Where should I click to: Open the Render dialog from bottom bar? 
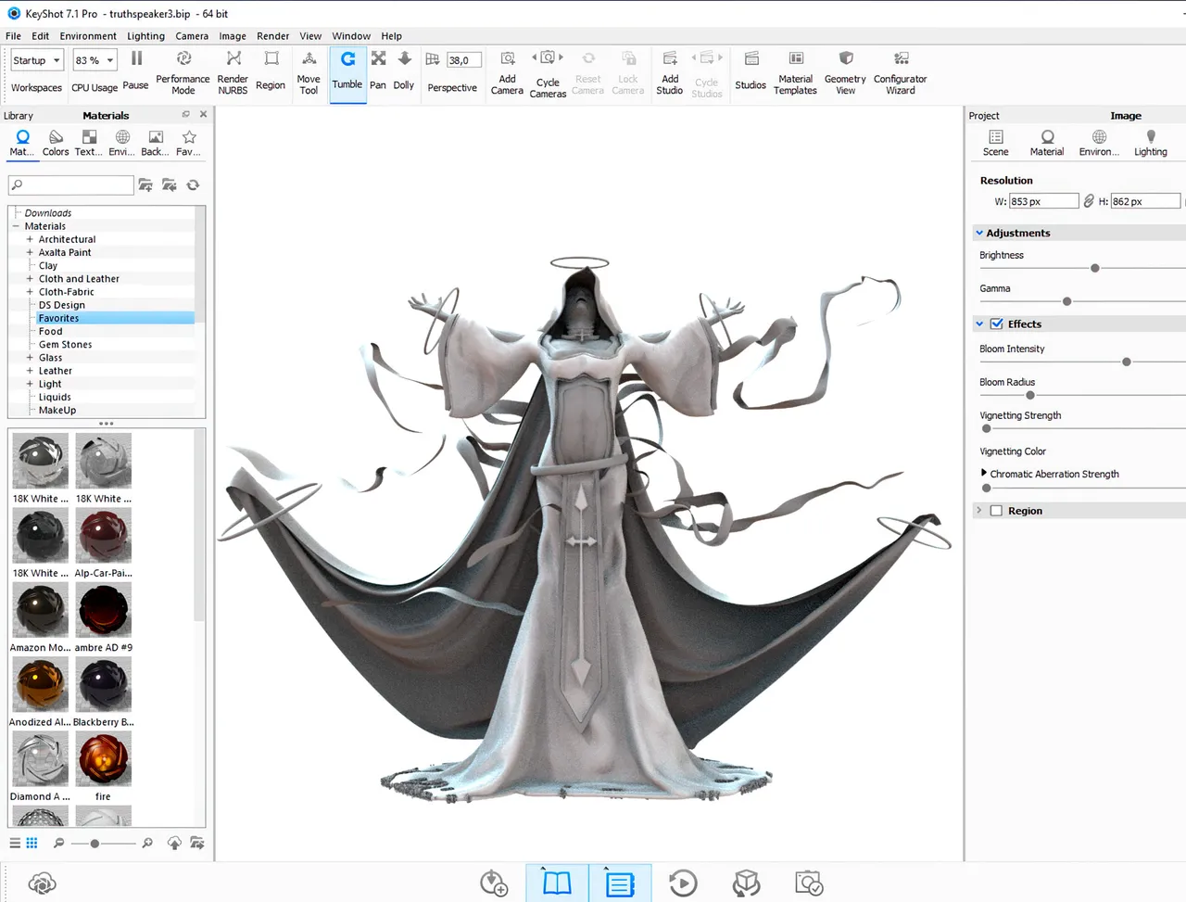pos(809,883)
